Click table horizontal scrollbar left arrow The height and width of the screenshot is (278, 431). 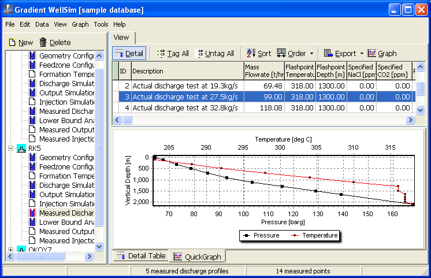[x=117, y=120]
